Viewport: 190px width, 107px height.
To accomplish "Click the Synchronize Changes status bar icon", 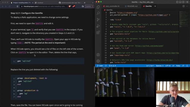I will pyautogui.click(x=106, y=66).
